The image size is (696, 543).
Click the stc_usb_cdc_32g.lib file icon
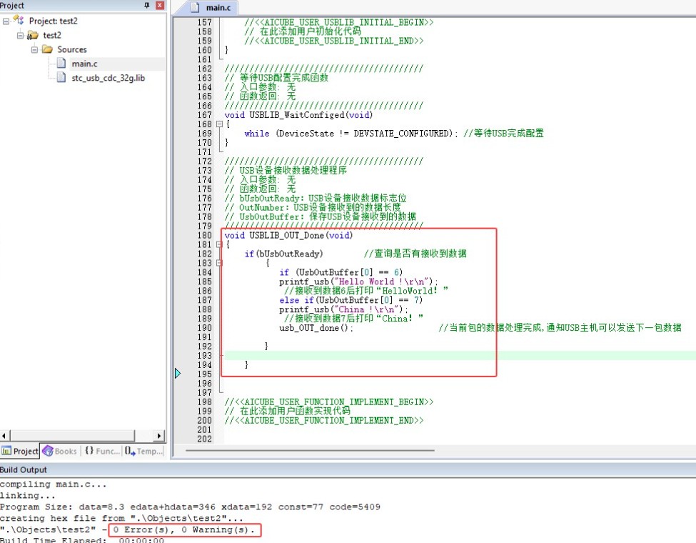pos(61,78)
